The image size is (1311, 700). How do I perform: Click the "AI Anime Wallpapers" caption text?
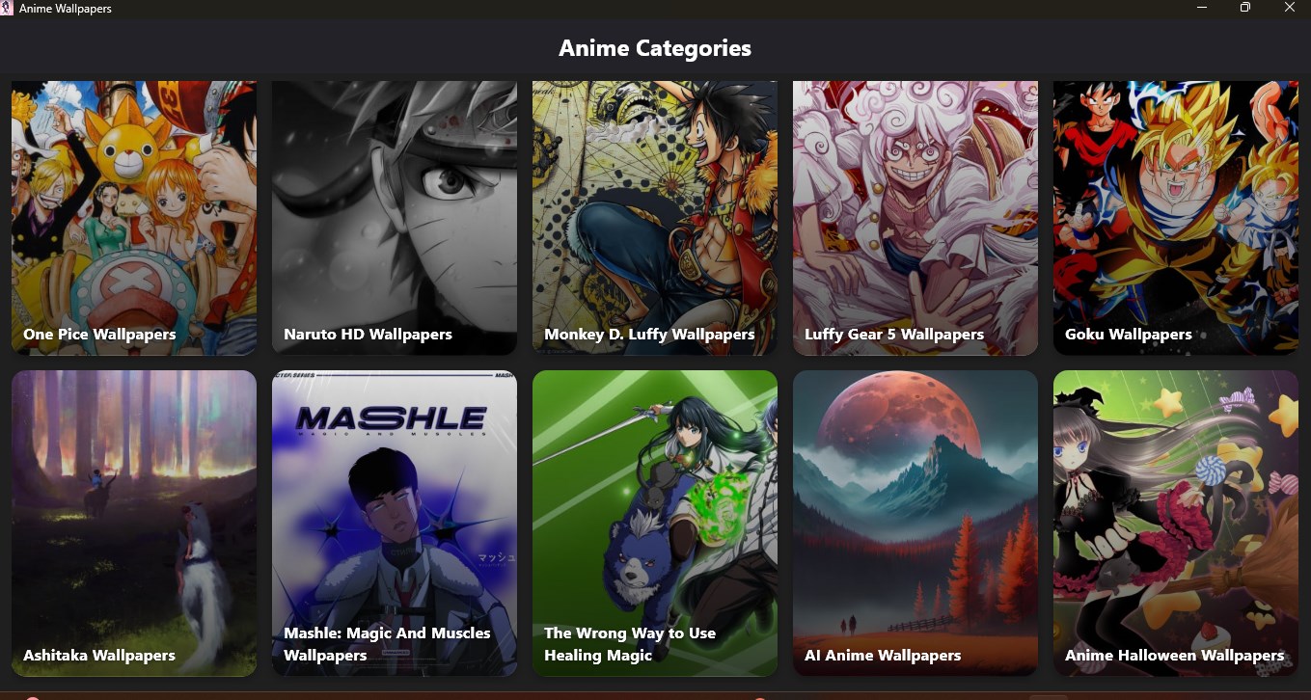coord(883,656)
